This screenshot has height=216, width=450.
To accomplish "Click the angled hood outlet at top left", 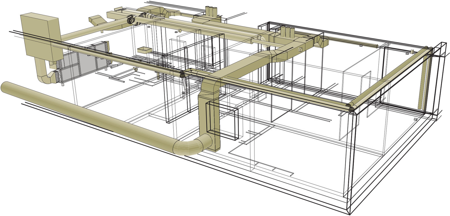I will [x=96, y=20].
